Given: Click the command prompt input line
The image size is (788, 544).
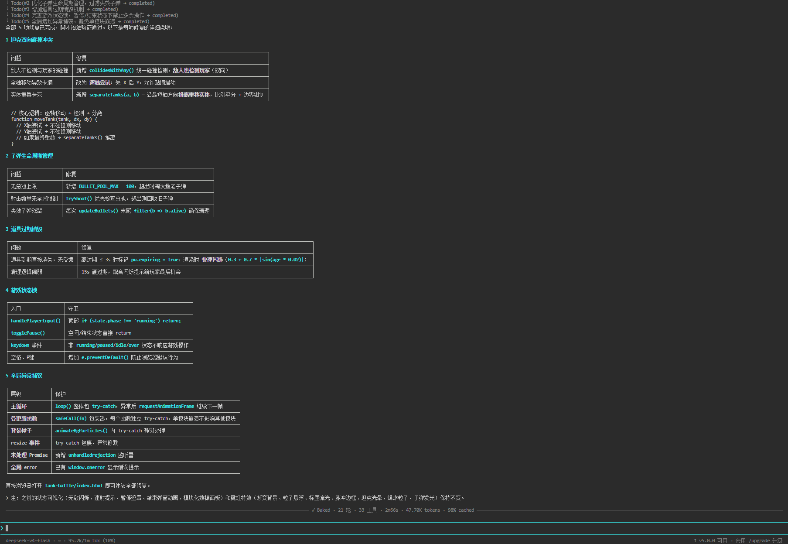Looking at the screenshot, I should coord(394,528).
